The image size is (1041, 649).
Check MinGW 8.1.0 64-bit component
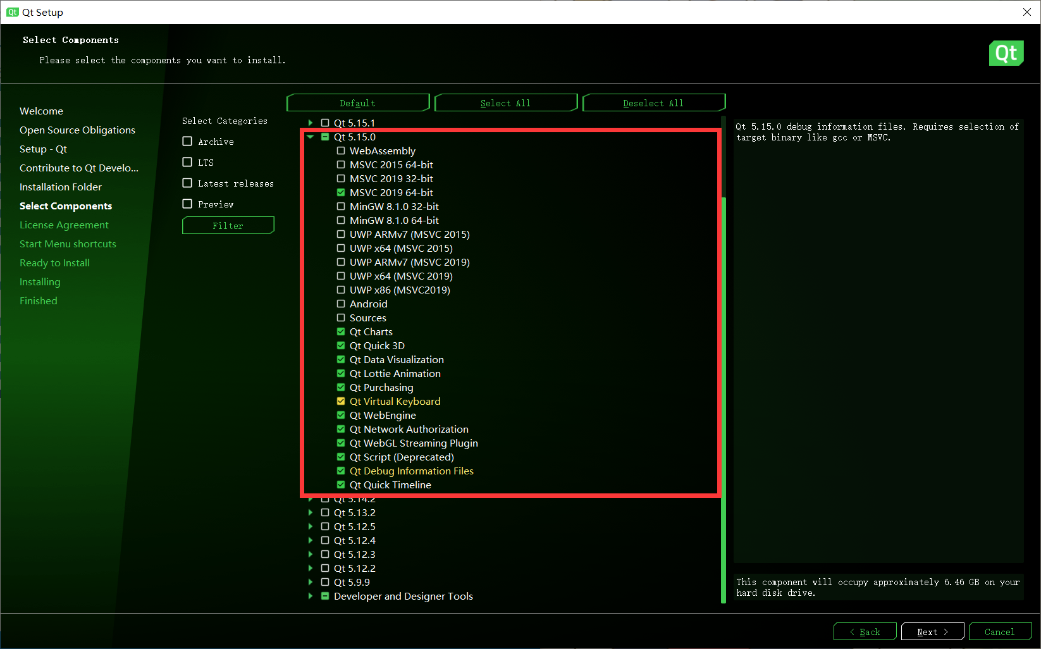[x=341, y=220]
